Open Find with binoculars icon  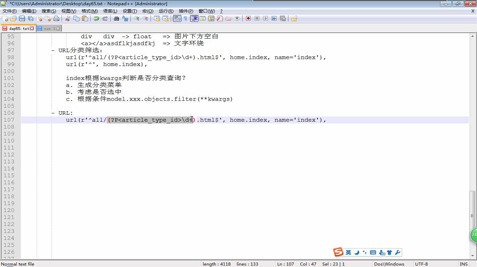pyautogui.click(x=116, y=18)
